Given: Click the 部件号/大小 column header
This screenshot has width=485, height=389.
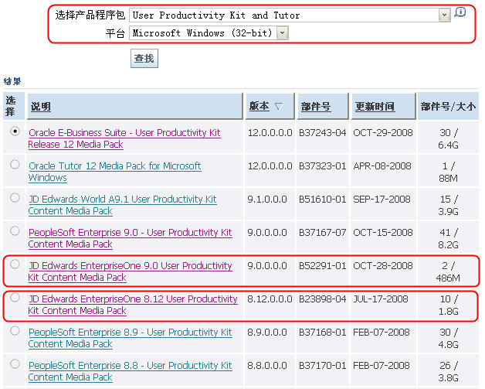Looking at the screenshot, I should 448,107.
